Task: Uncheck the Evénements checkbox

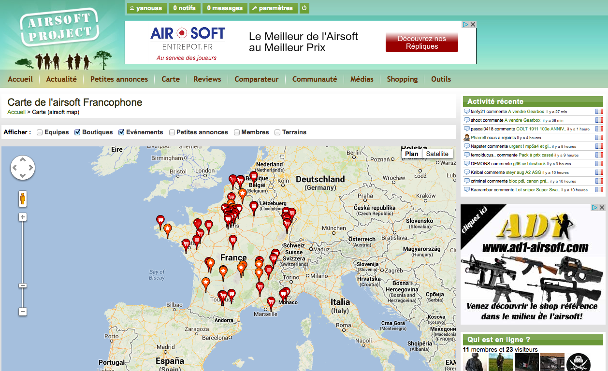Action: 121,132
